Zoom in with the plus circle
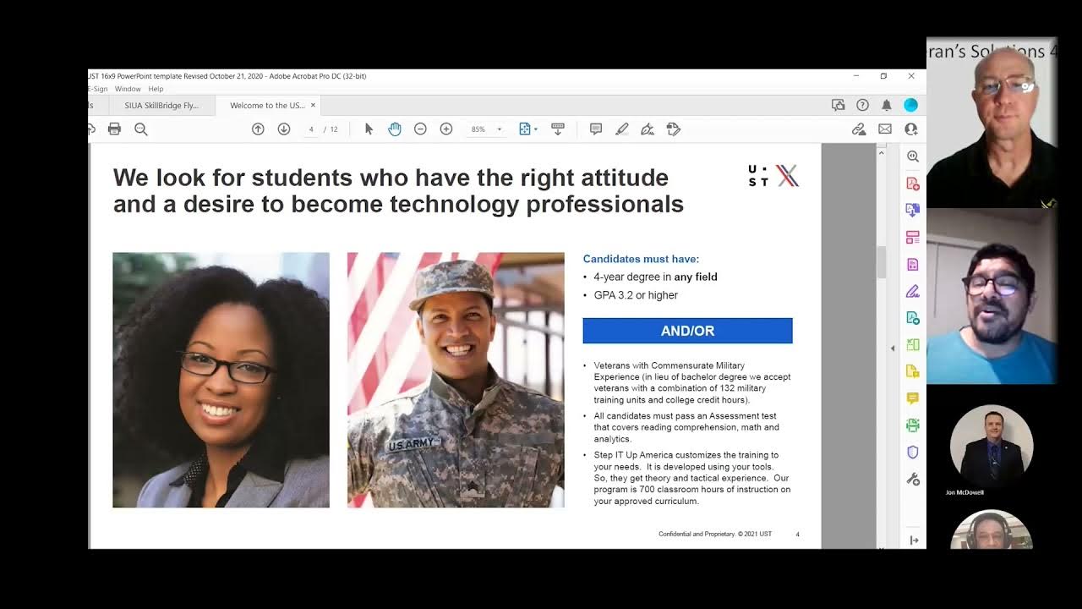This screenshot has height=609, width=1082. 446,129
